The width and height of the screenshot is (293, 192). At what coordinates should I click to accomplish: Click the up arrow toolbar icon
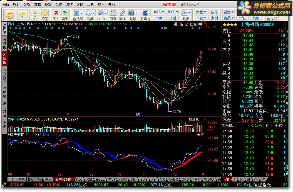pyautogui.click(x=35, y=12)
